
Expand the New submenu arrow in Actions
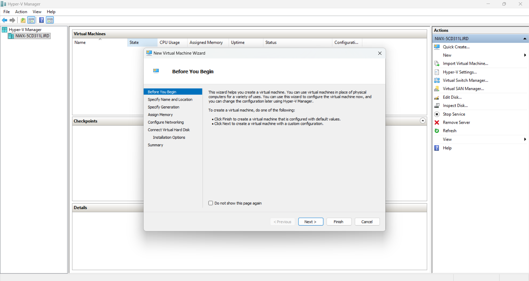coord(525,55)
